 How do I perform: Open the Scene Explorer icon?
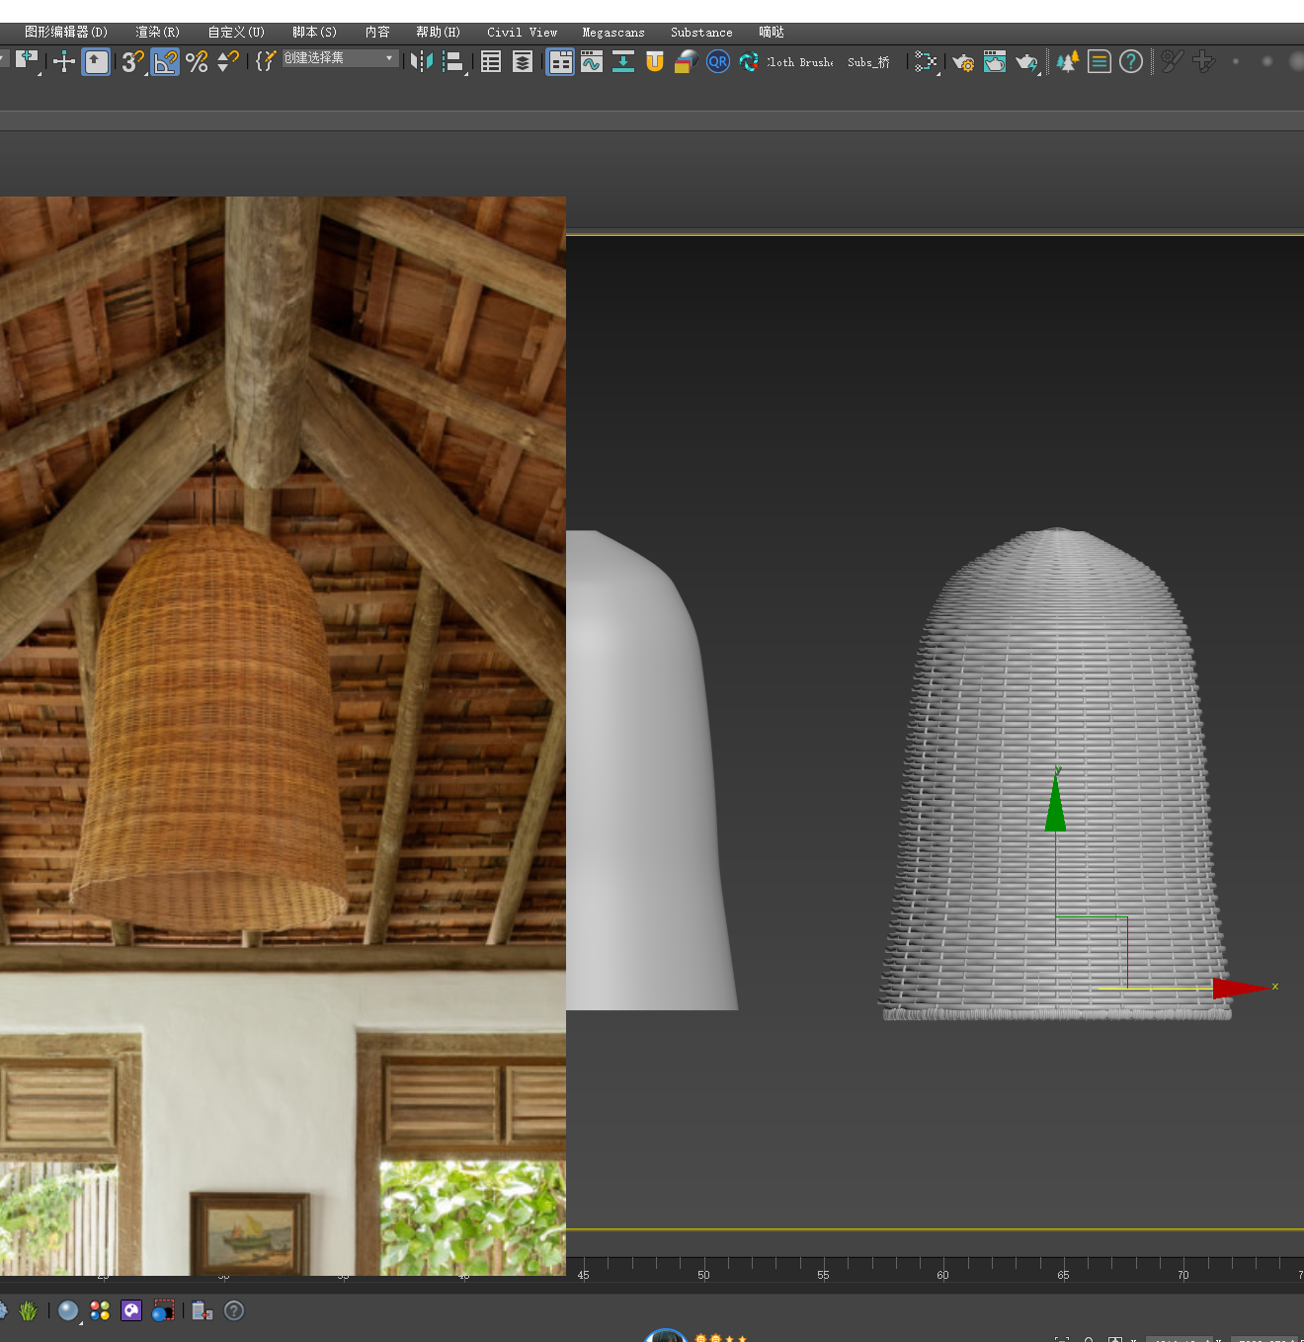point(491,62)
